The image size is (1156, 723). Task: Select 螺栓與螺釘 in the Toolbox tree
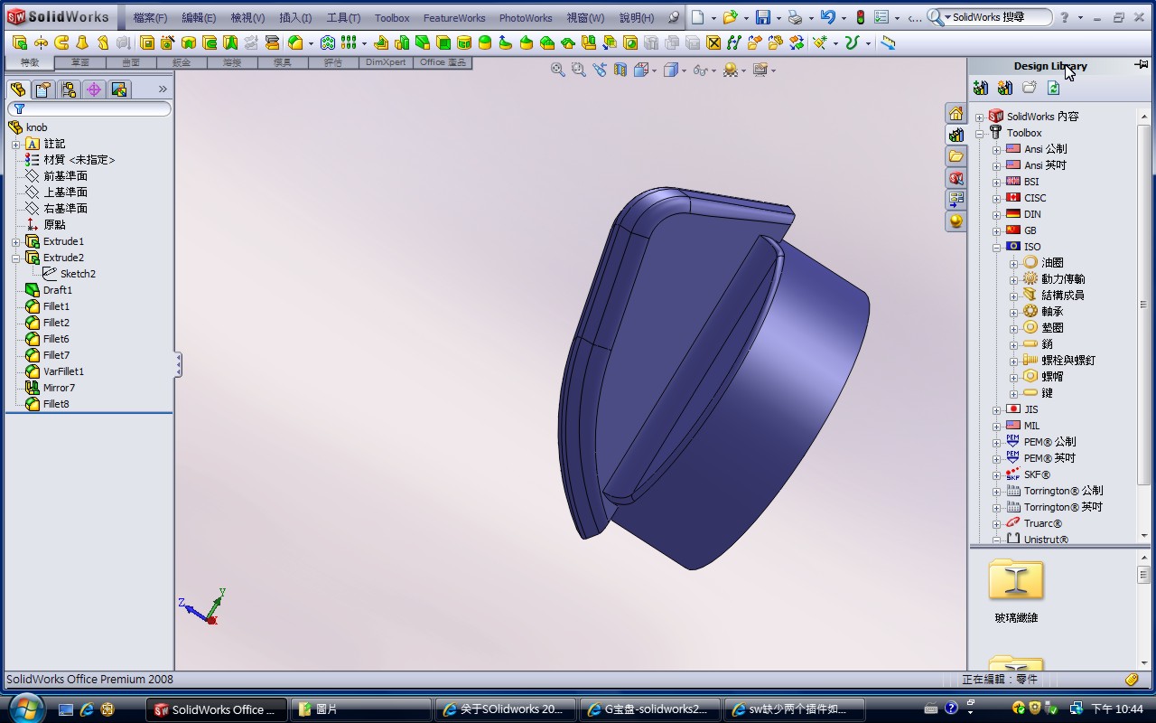click(x=1068, y=361)
